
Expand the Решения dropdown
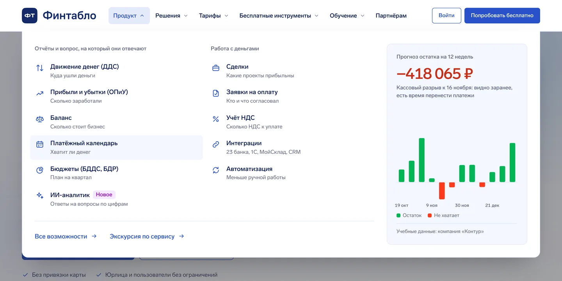pyautogui.click(x=172, y=16)
